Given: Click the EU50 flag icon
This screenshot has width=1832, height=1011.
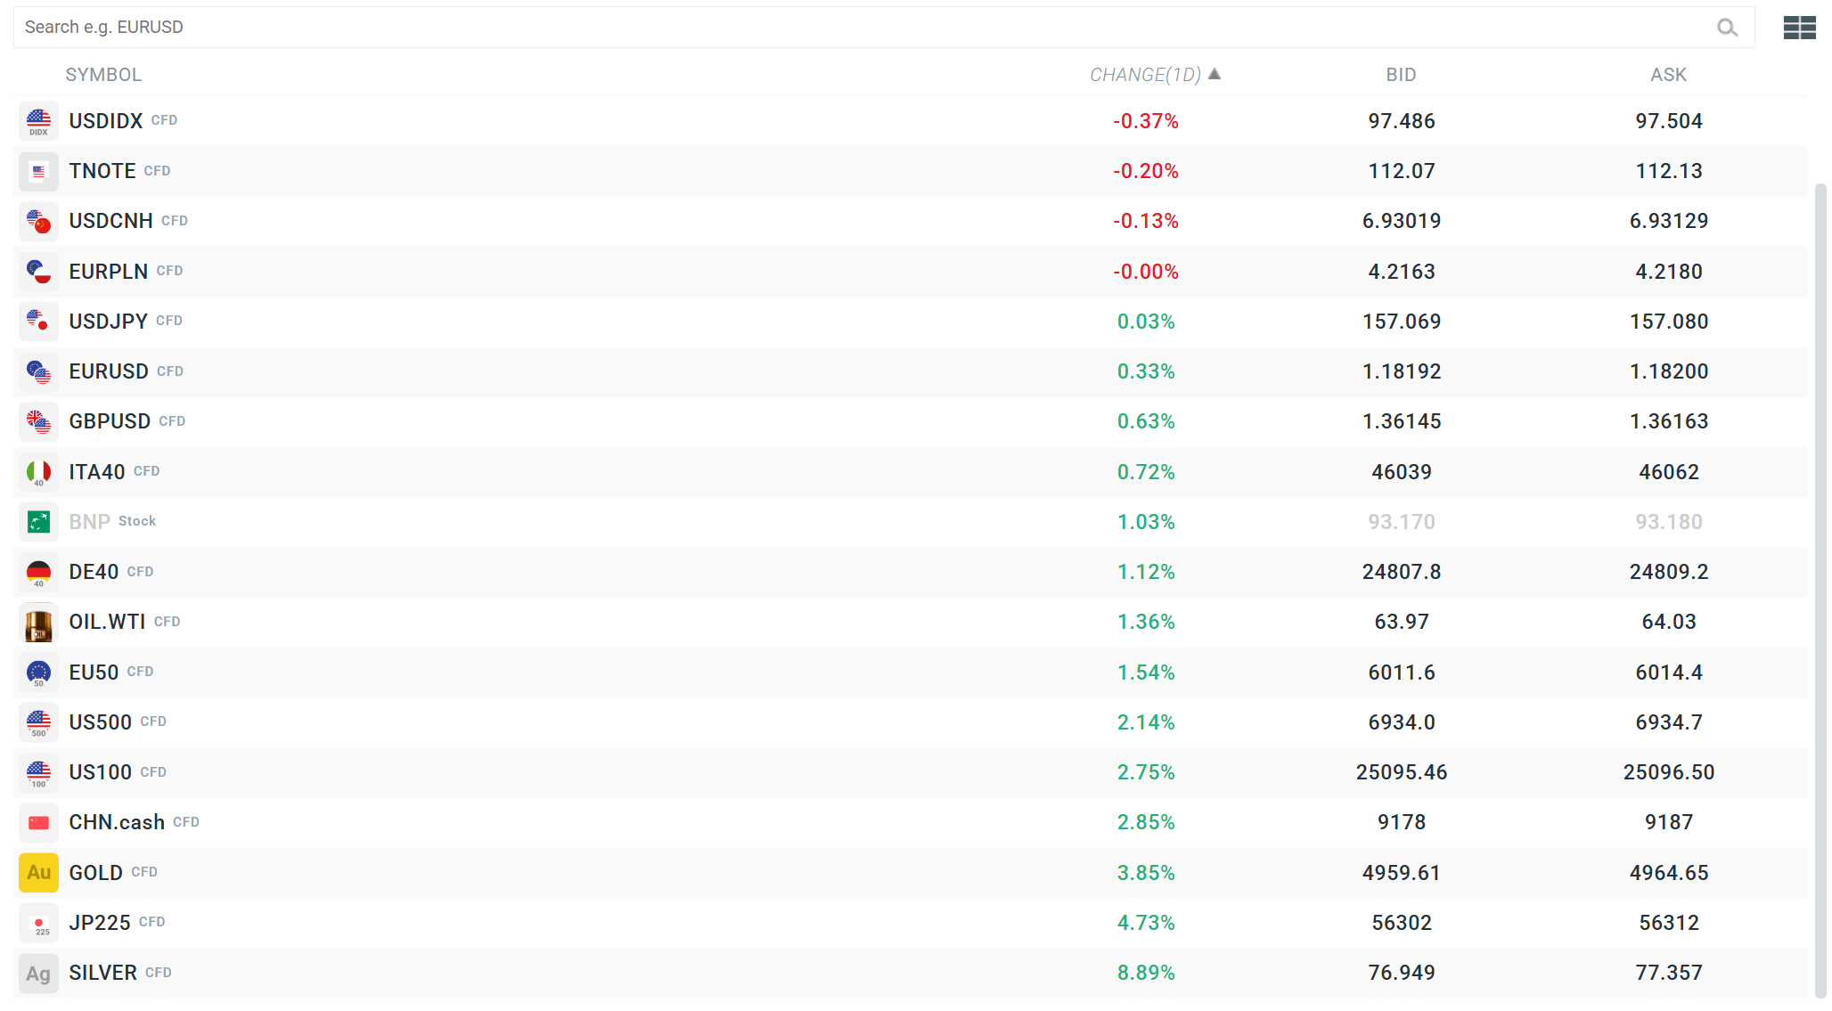Looking at the screenshot, I should point(38,673).
